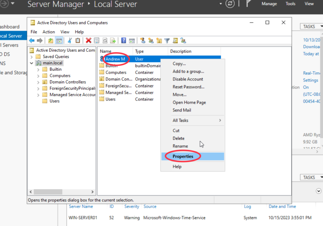
Task: Expand the Domain Controllers tree arrow
Action: click(x=38, y=82)
